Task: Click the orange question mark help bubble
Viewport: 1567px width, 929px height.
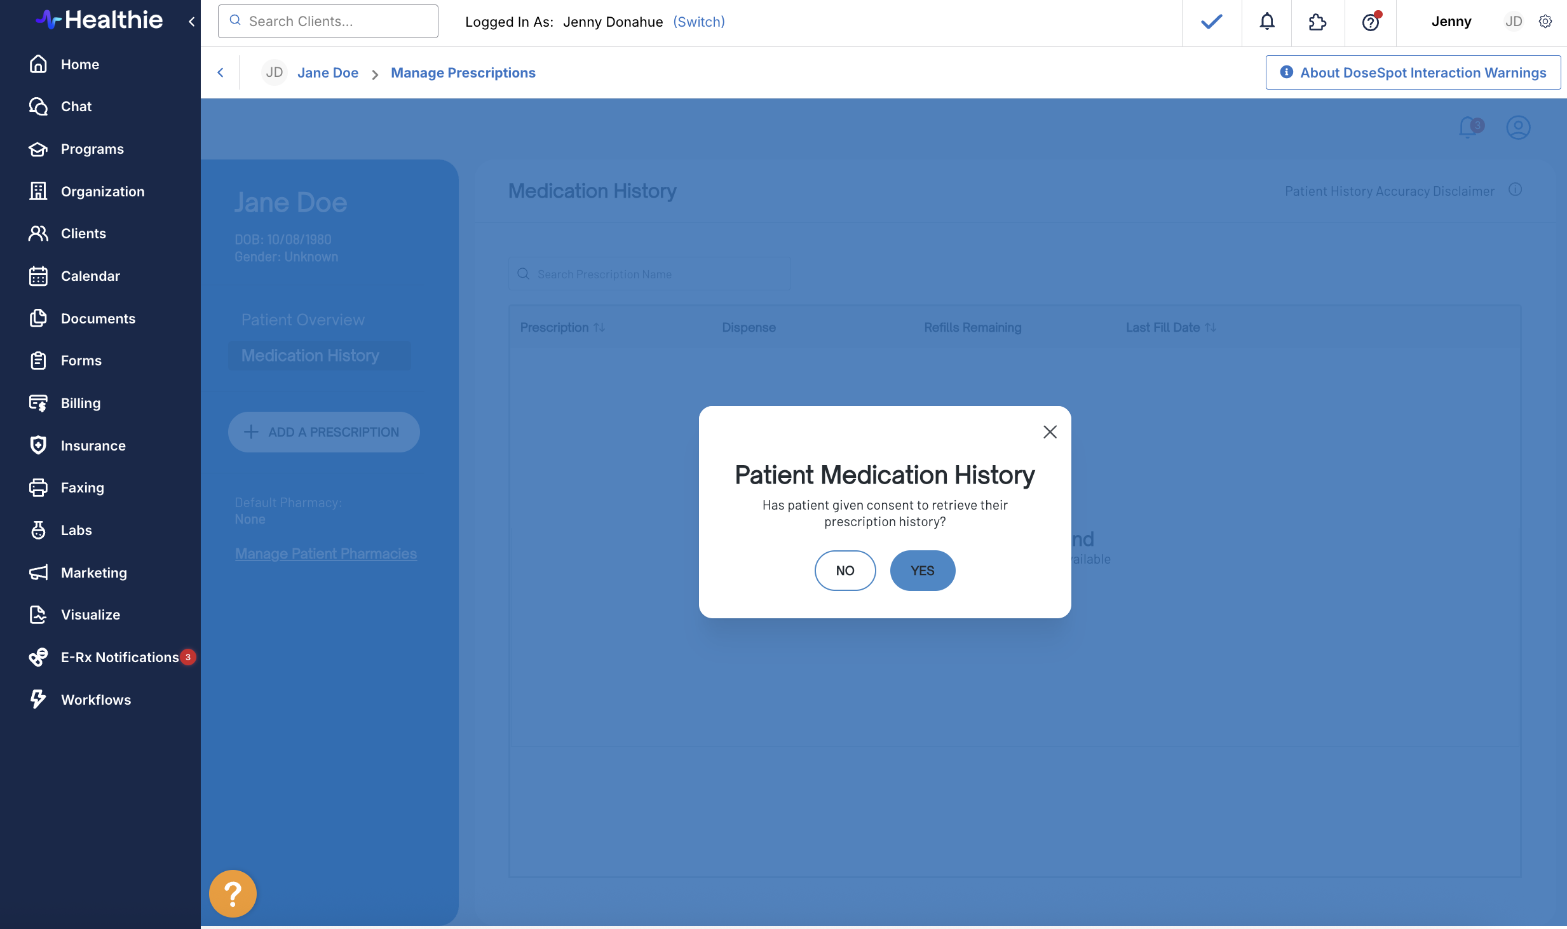Action: click(x=233, y=893)
